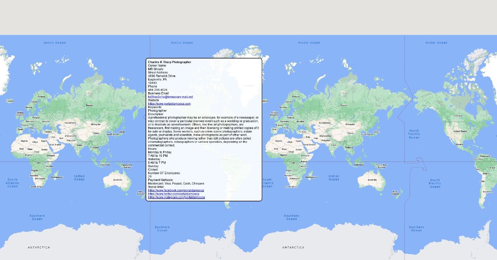Click the Mexico country label
The height and width of the screenshot is (260, 497).
point(459,144)
